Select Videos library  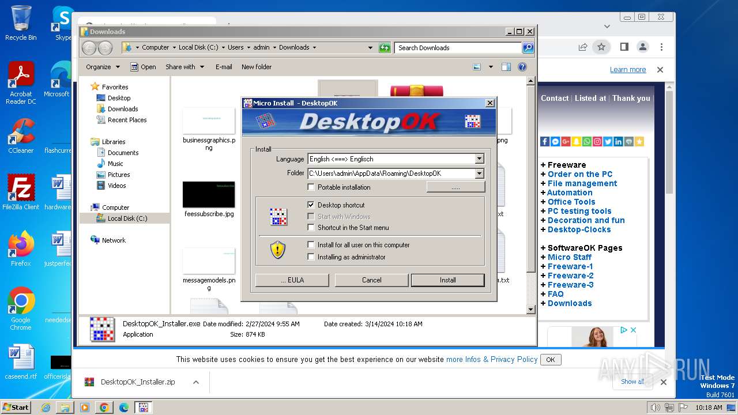pyautogui.click(x=116, y=186)
